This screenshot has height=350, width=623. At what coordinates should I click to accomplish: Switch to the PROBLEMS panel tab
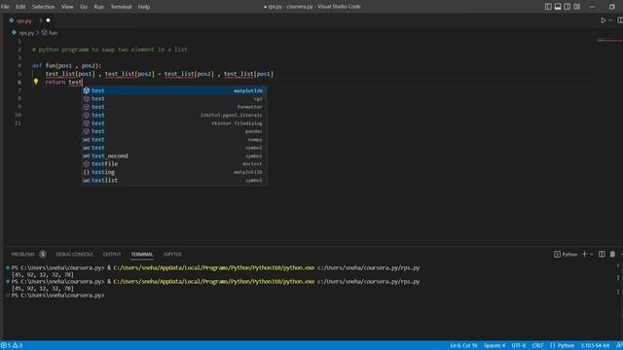(23, 255)
